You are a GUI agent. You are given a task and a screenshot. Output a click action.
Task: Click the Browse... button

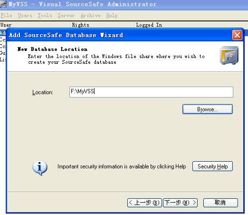click(208, 109)
